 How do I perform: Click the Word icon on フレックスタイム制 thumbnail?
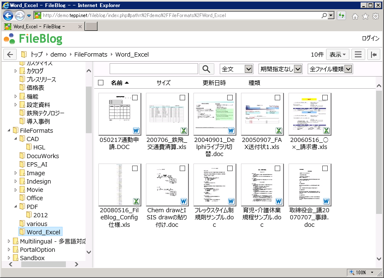[x=231, y=201]
